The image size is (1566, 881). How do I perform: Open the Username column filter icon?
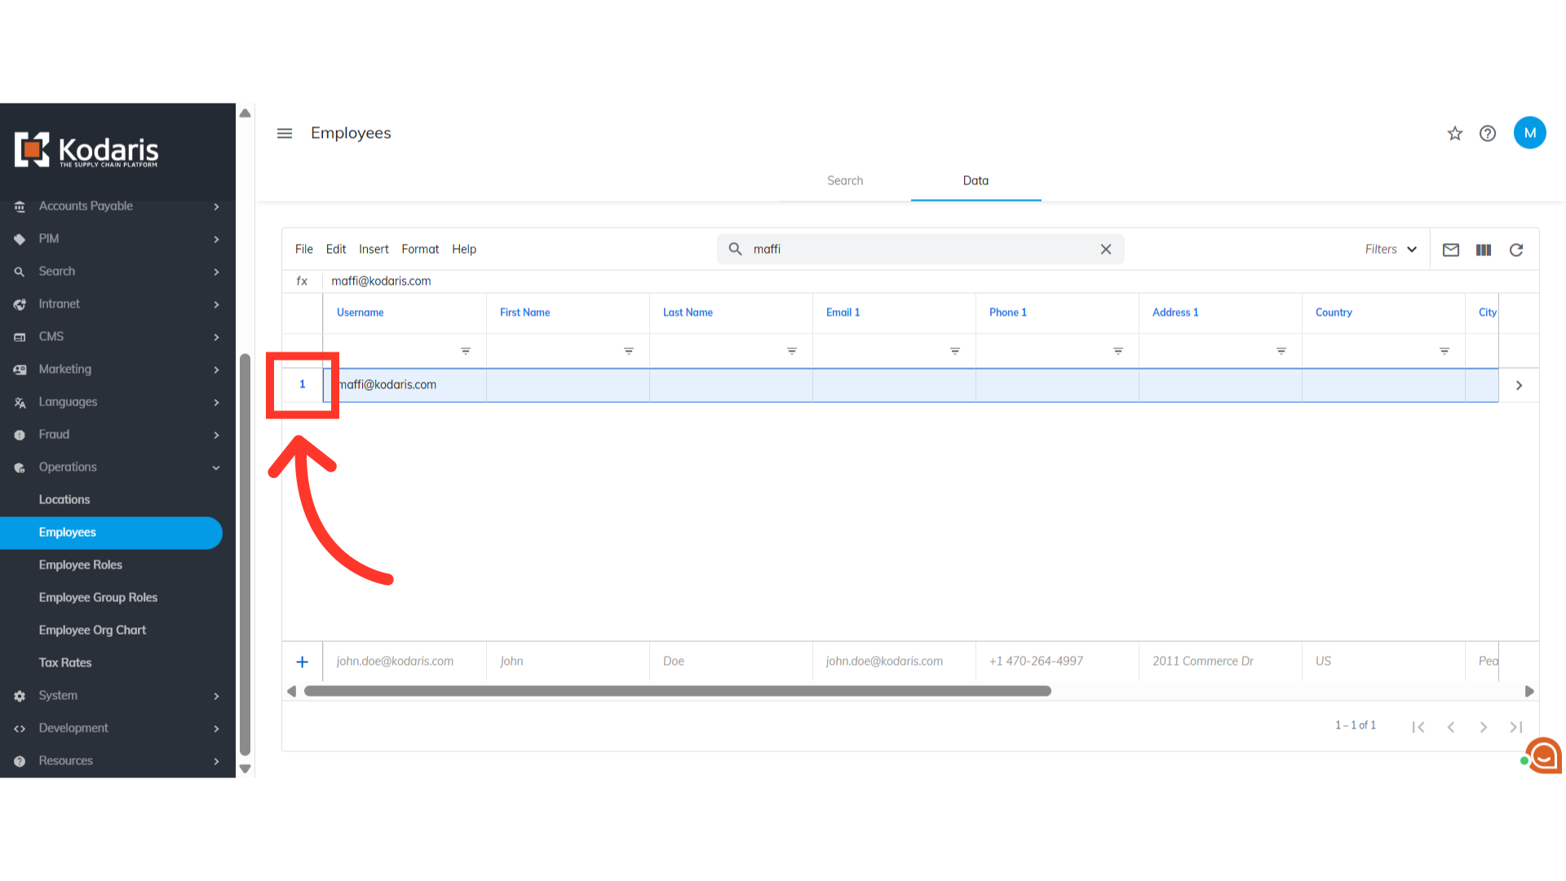click(466, 351)
